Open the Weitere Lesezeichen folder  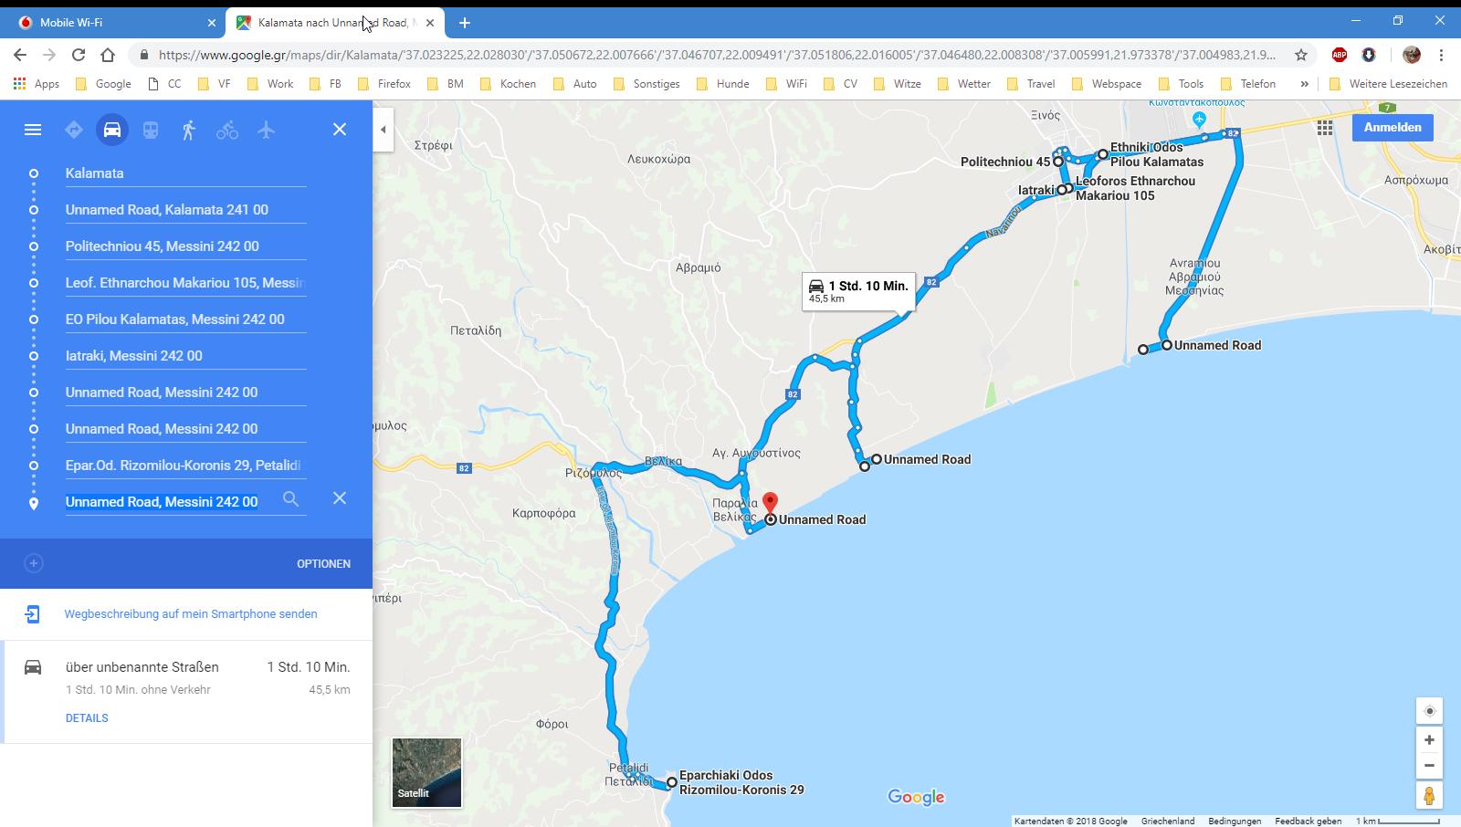pos(1388,83)
